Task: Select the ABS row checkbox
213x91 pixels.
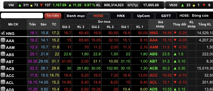Action: pyautogui.click(x=3, y=54)
